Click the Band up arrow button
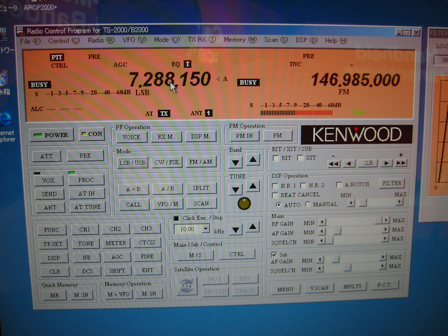This screenshot has height=336, width=448. [253, 160]
